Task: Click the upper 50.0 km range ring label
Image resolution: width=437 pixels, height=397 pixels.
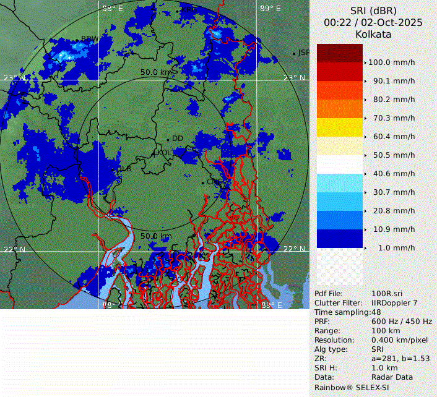Action: pyautogui.click(x=155, y=72)
